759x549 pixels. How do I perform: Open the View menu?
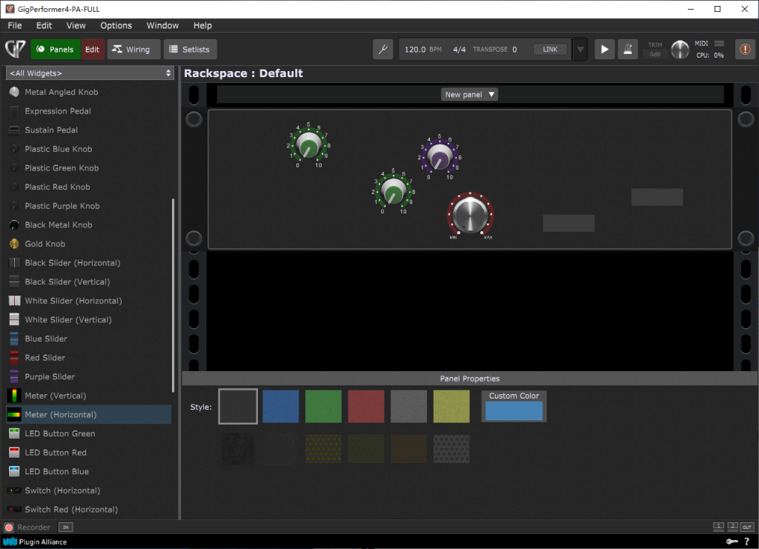pyautogui.click(x=76, y=25)
